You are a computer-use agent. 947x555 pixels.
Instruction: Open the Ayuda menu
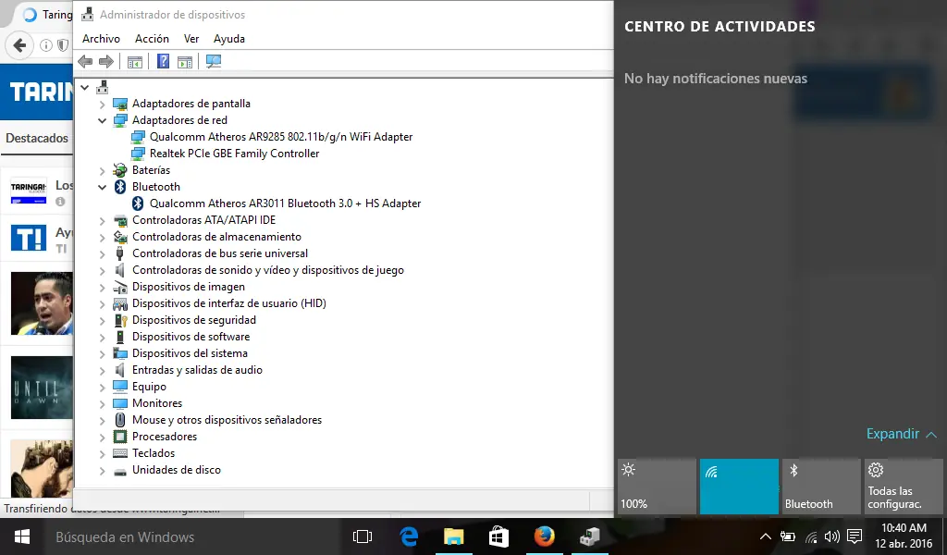229,39
